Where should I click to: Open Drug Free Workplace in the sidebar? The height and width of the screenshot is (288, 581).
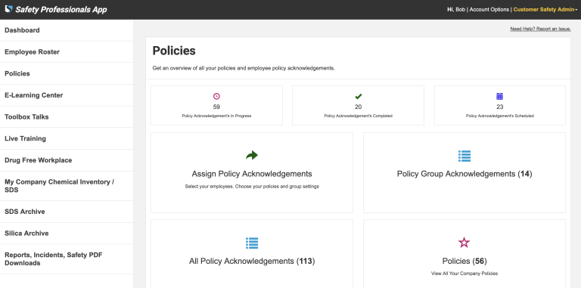tap(67, 160)
